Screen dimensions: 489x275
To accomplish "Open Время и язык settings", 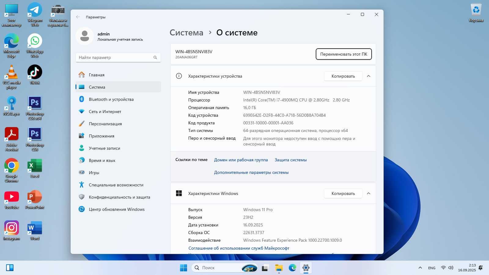I will (118, 160).
